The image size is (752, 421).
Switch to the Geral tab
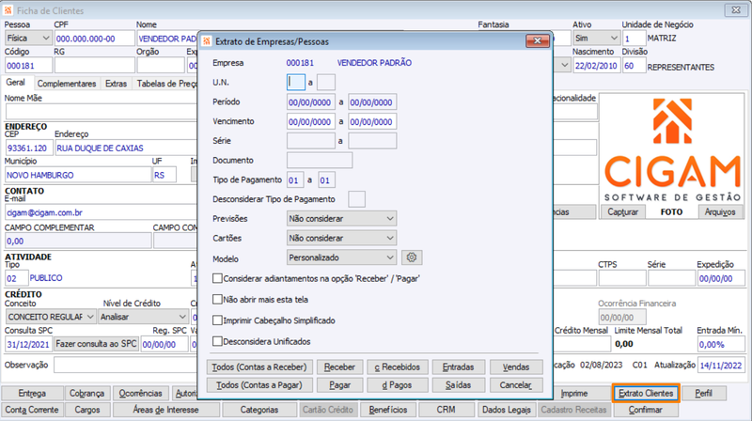point(16,83)
